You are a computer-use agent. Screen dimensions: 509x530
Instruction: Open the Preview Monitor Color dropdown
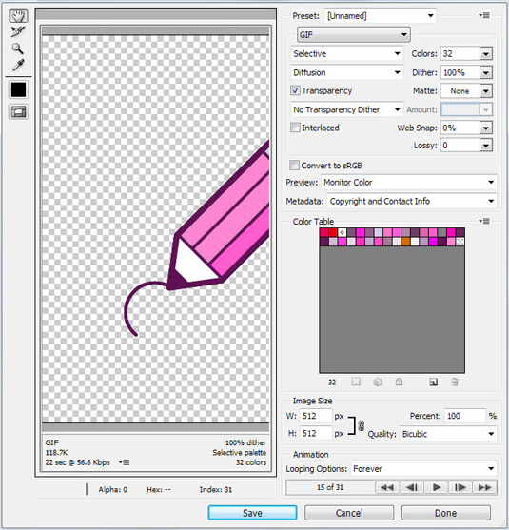pyautogui.click(x=408, y=182)
